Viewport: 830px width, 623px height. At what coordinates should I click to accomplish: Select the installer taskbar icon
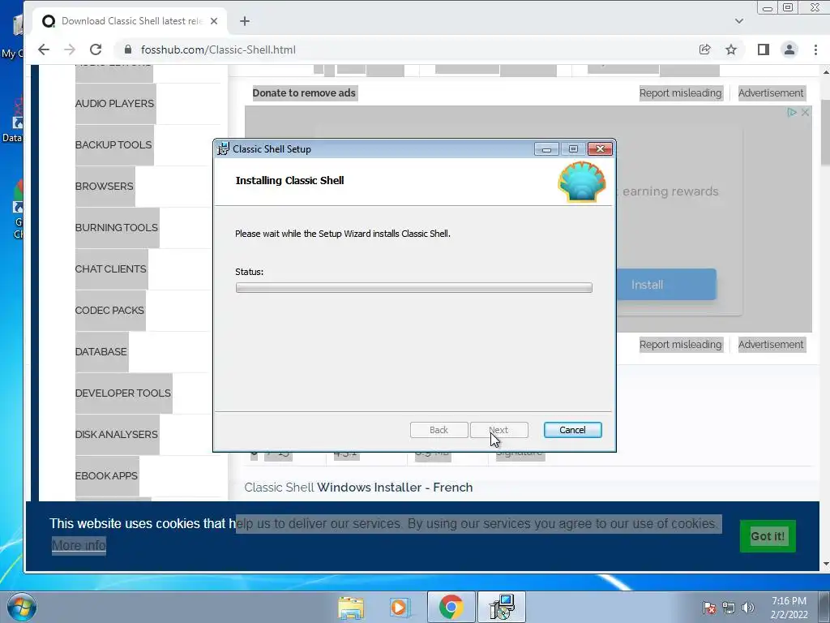[501, 607]
